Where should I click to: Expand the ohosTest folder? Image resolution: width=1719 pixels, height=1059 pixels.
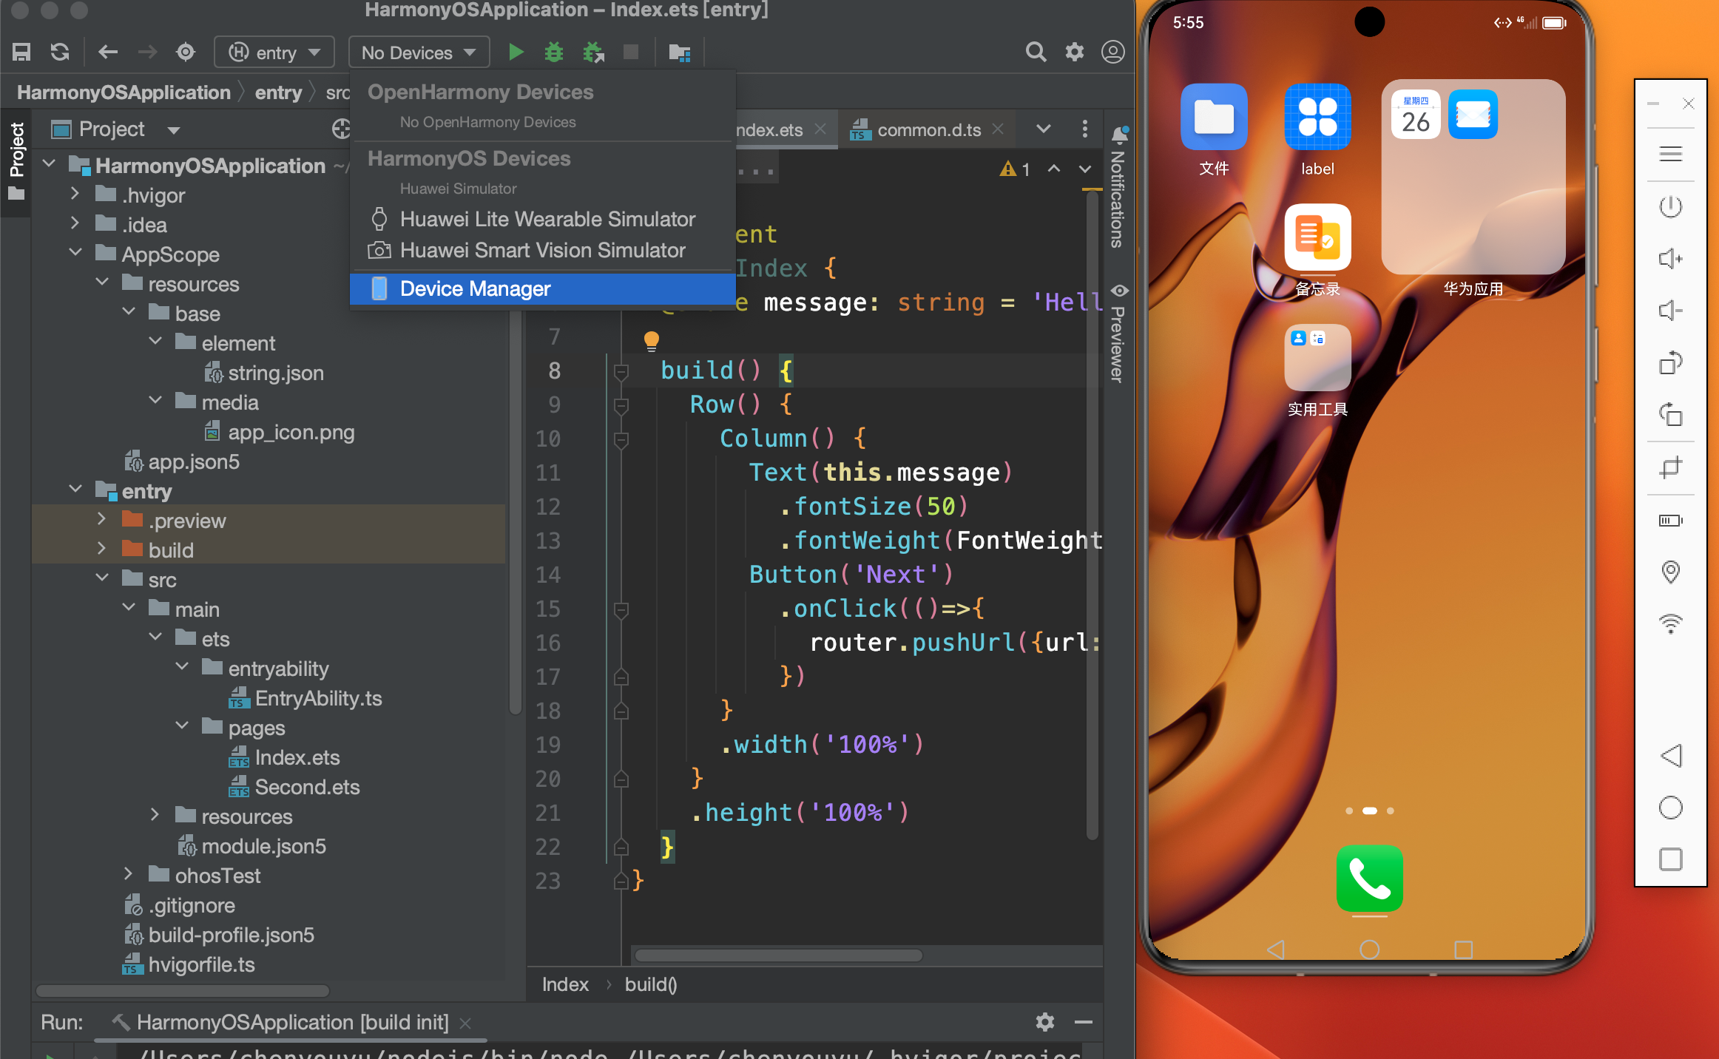point(128,875)
